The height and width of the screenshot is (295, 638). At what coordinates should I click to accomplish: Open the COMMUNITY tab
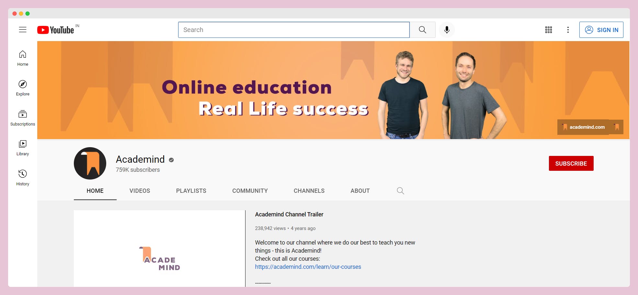tap(250, 191)
